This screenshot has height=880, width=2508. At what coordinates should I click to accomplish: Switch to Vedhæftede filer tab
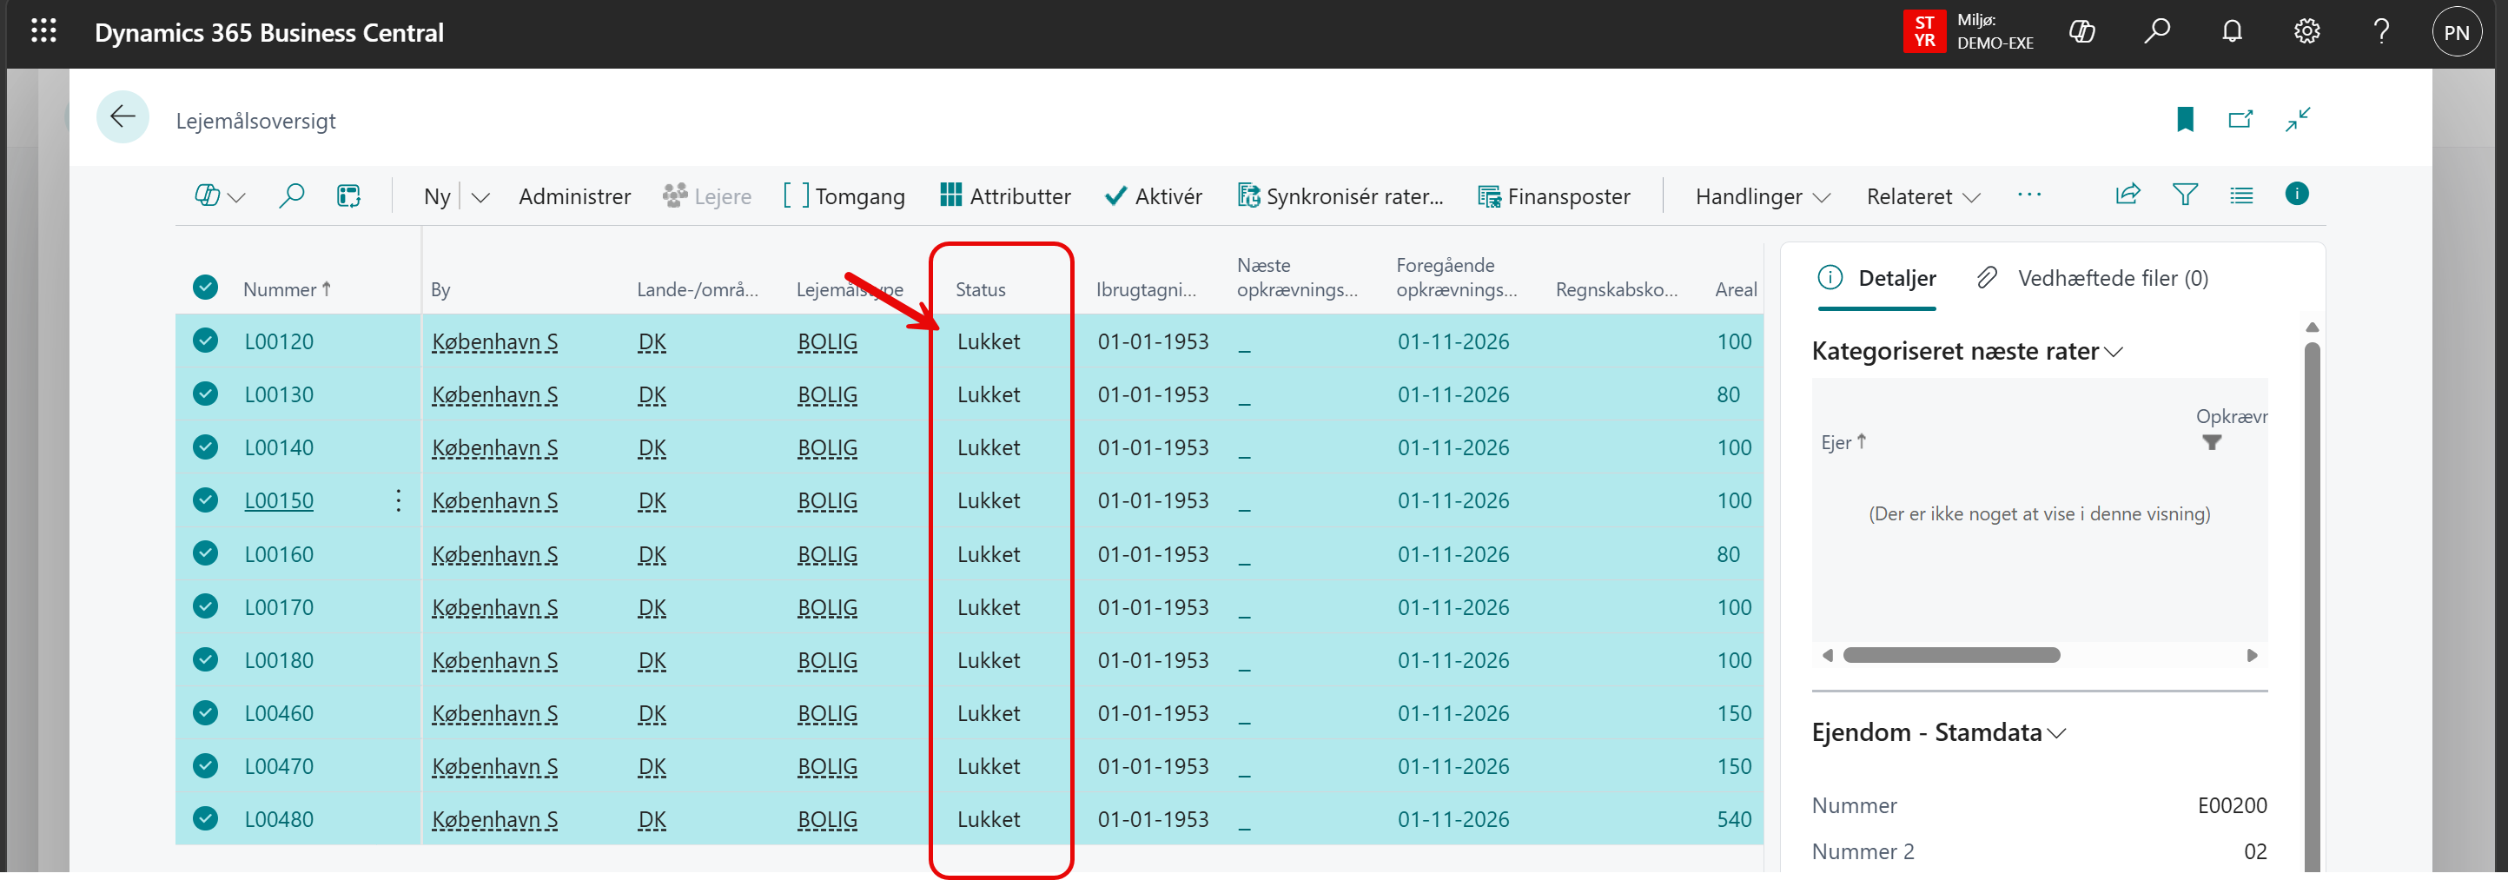click(x=2094, y=278)
